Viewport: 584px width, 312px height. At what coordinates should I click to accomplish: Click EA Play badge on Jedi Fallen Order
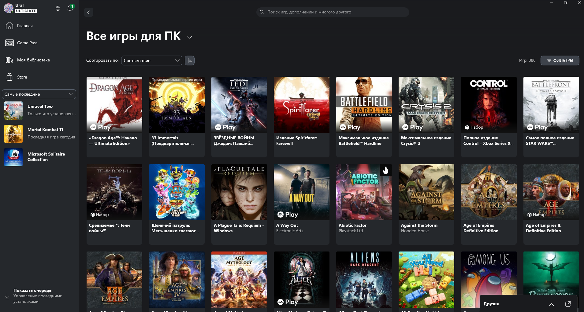(225, 127)
